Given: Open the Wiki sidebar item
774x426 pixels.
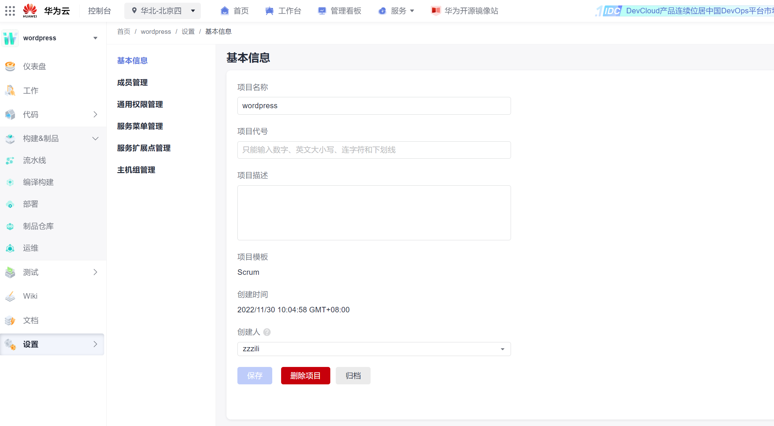Looking at the screenshot, I should [x=30, y=296].
